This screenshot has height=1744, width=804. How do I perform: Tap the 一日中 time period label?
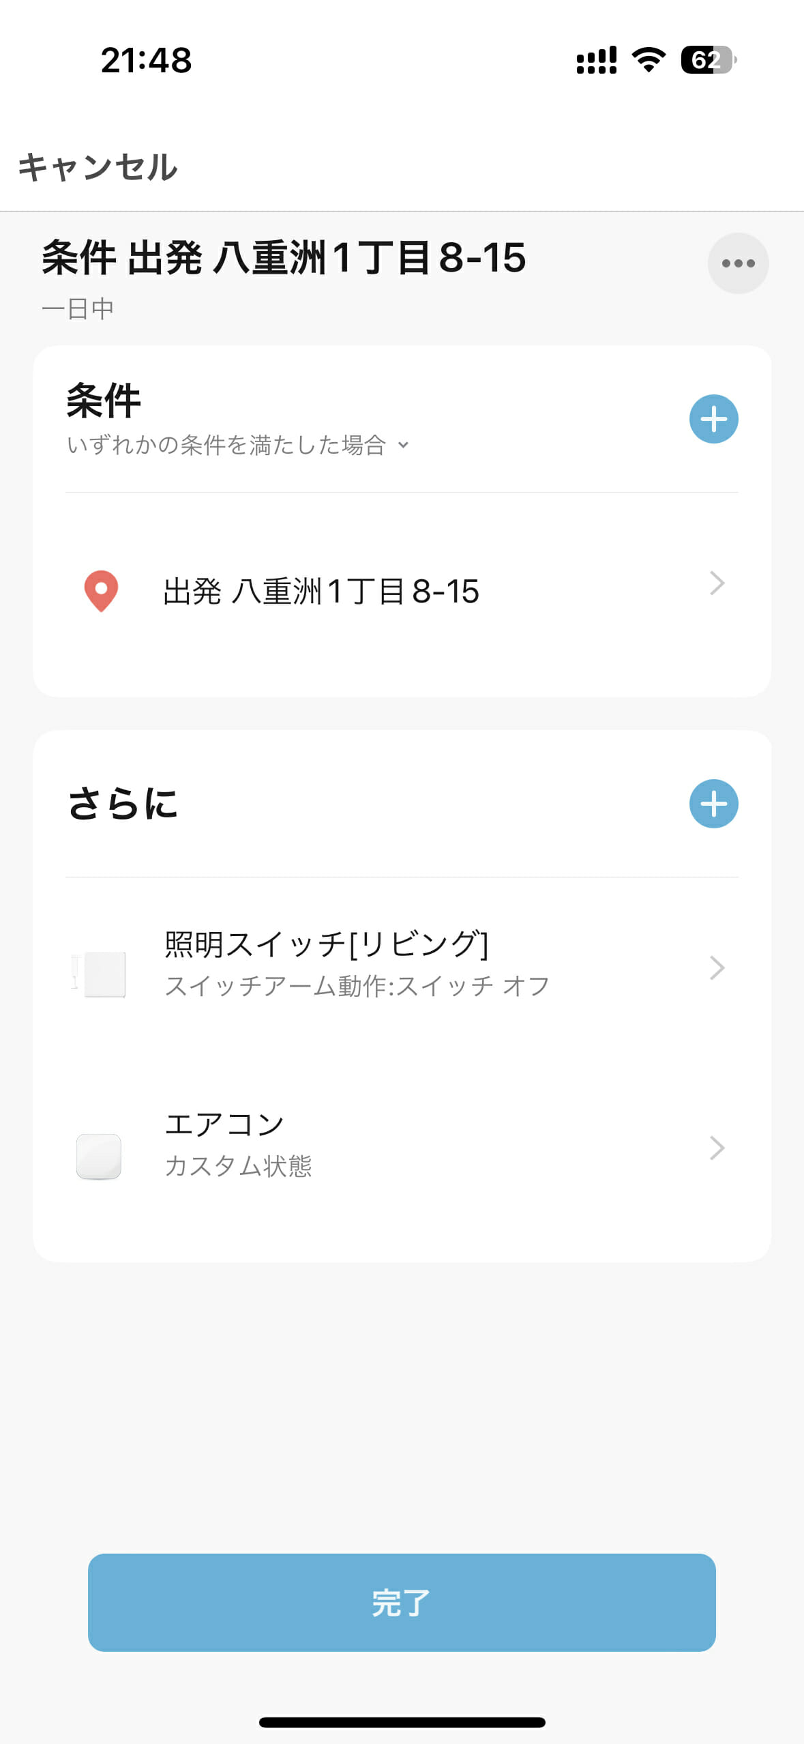[x=78, y=309]
